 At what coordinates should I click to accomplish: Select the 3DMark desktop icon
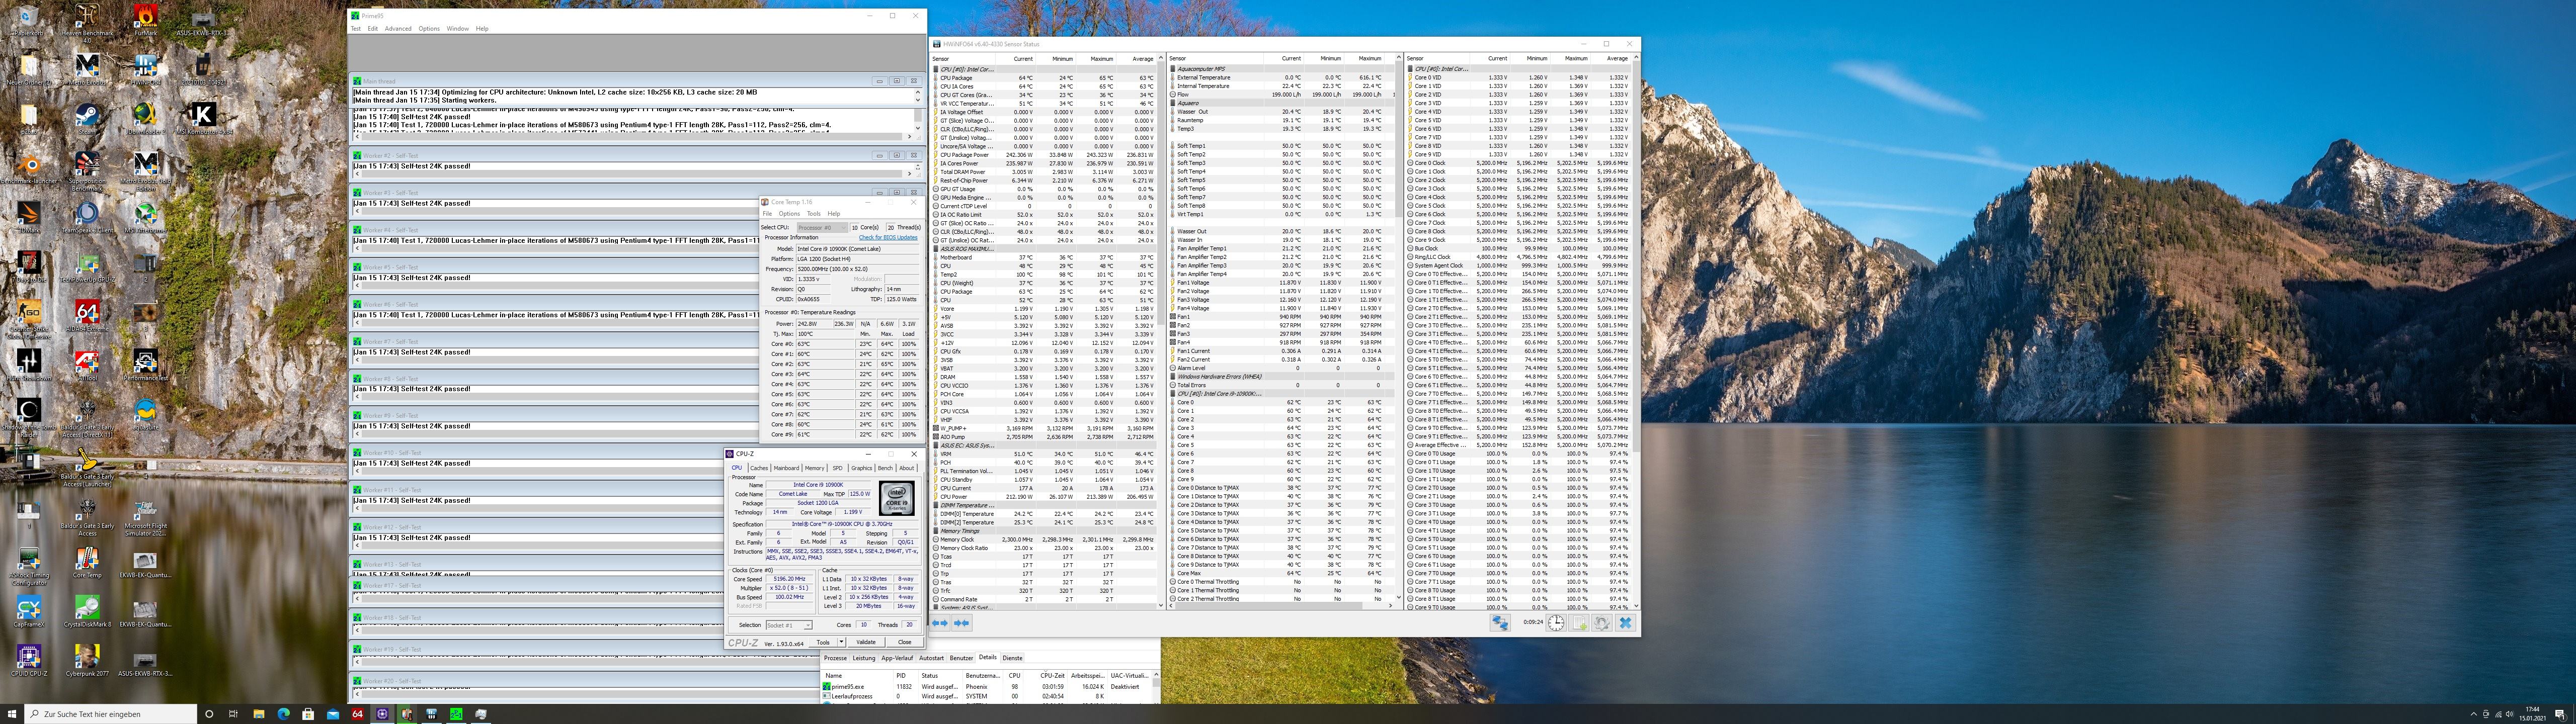[29, 218]
